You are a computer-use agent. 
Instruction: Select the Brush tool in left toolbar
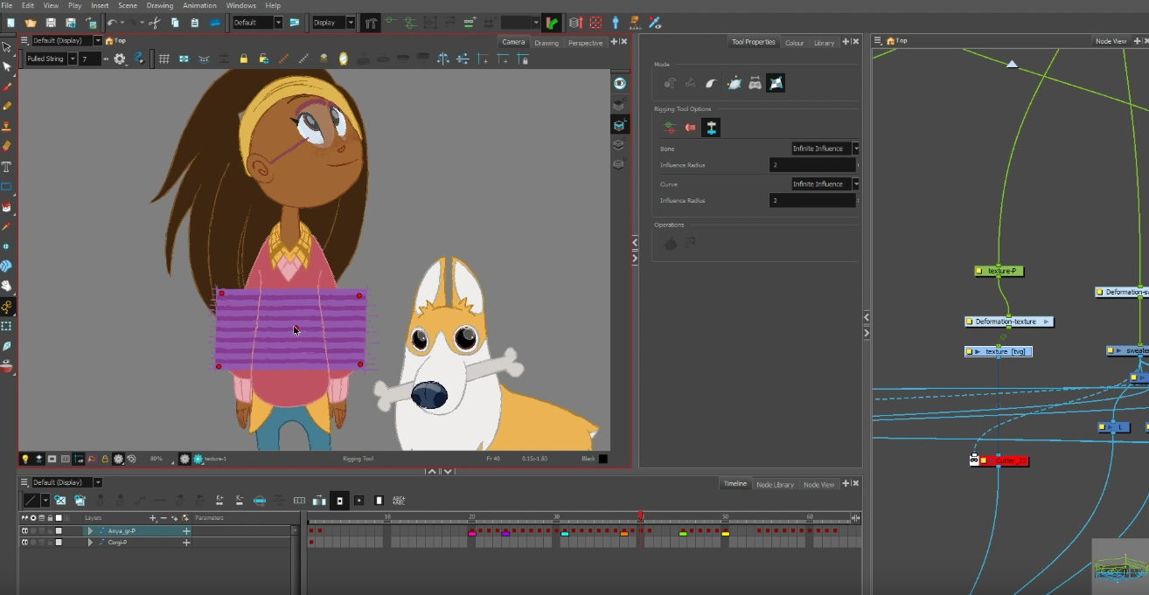point(8,87)
